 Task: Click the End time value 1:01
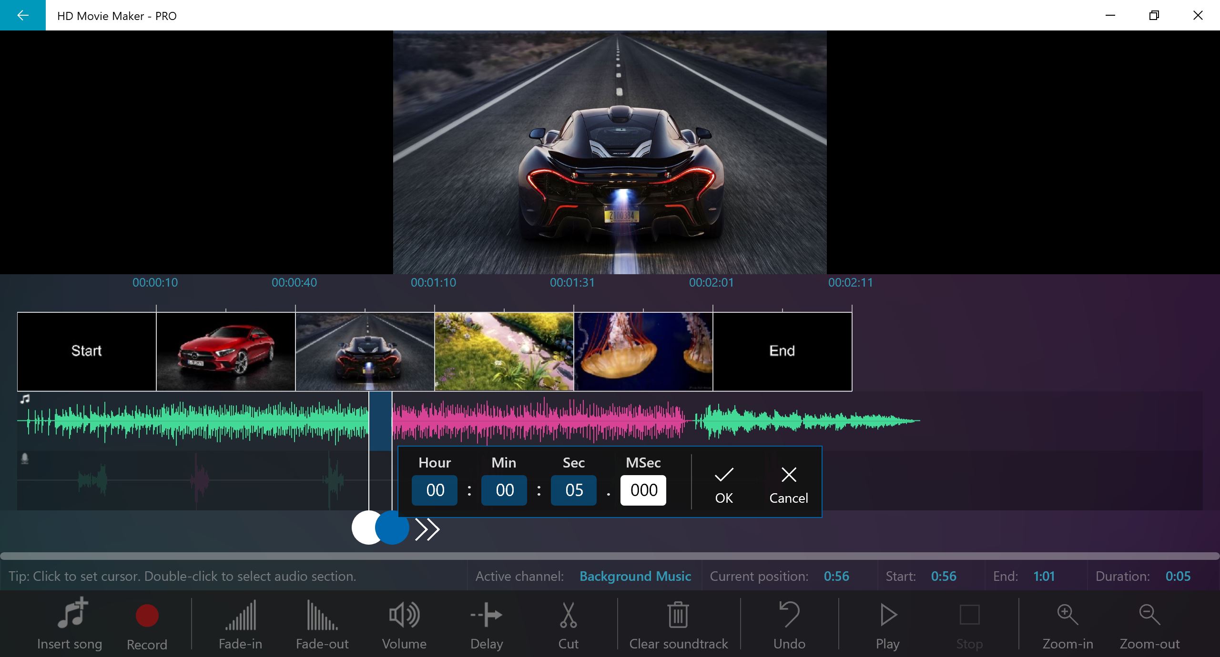(1044, 576)
